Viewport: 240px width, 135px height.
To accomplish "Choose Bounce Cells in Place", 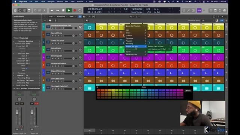I will coord(159,46).
